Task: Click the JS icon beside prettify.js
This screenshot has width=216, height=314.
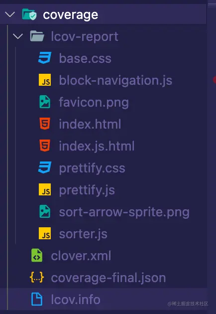Action: pyautogui.click(x=45, y=189)
